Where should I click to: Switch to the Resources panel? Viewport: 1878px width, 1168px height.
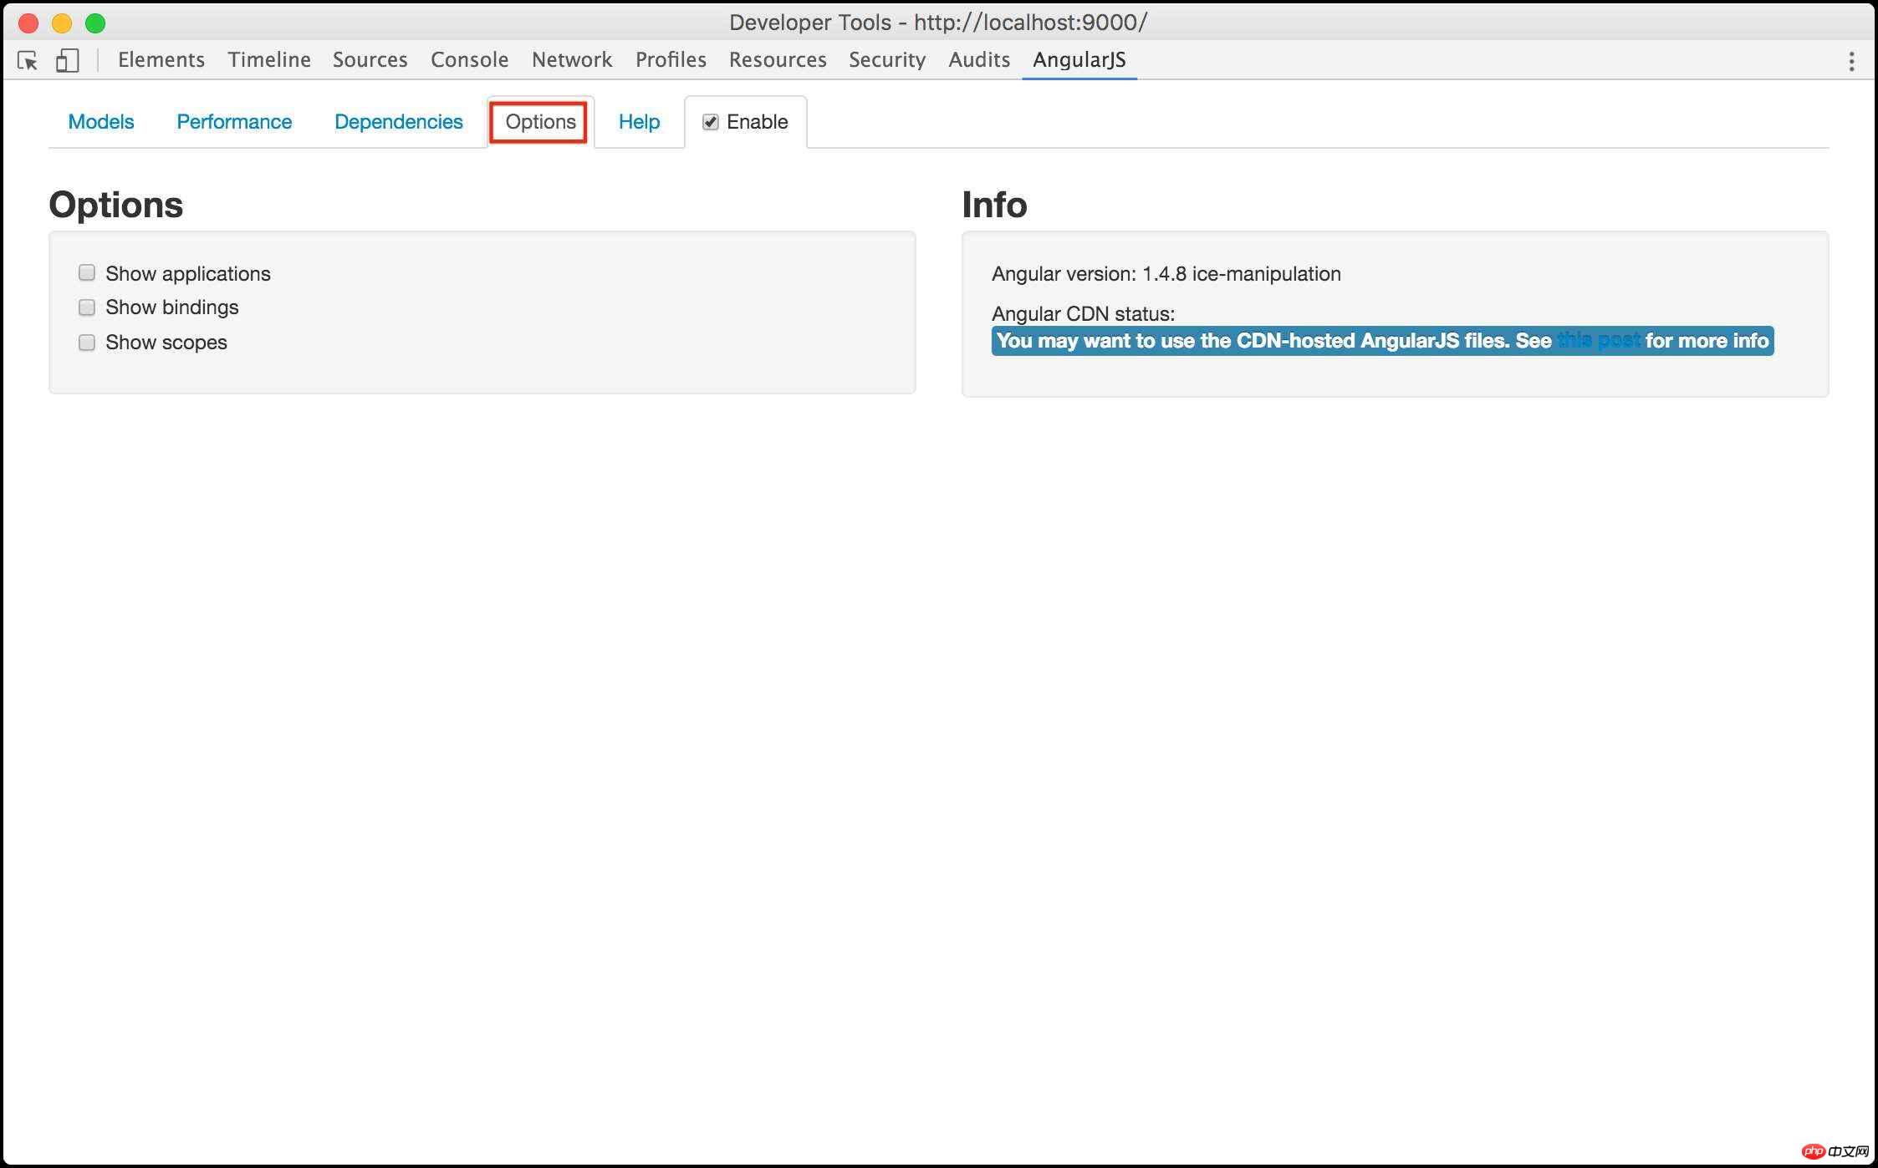pos(778,59)
